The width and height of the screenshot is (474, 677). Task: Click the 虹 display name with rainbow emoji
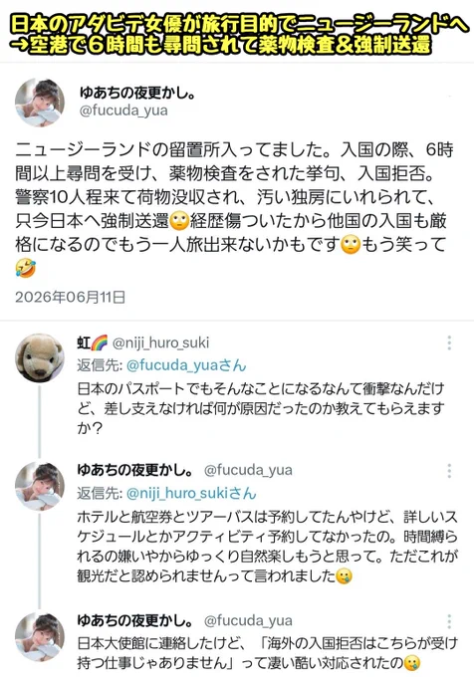[x=93, y=342]
